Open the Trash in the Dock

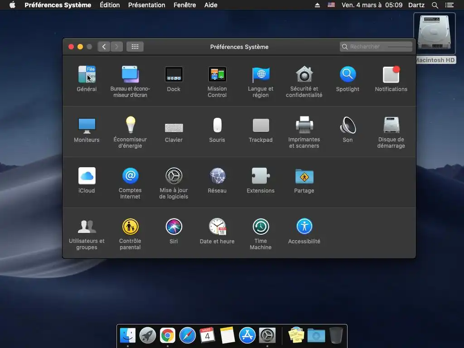coord(336,336)
